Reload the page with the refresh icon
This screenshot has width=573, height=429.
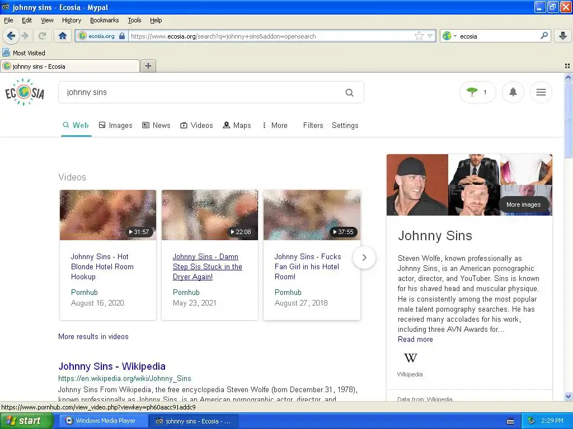[42, 36]
